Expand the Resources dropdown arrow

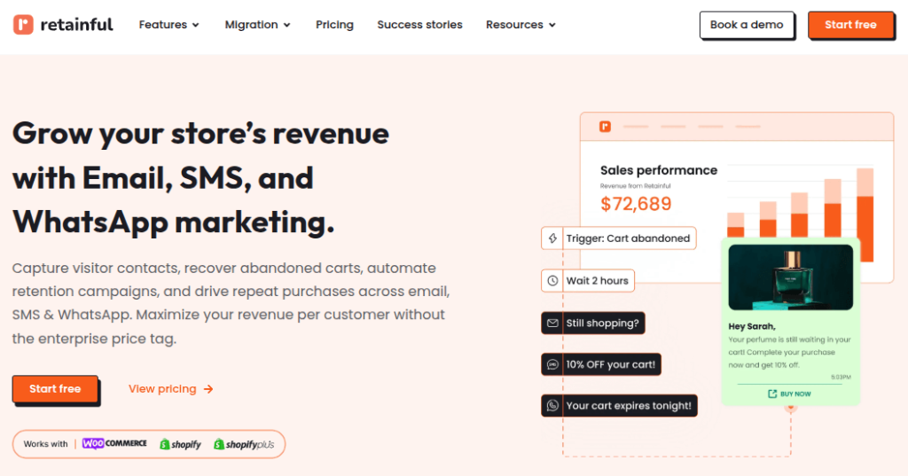[552, 25]
